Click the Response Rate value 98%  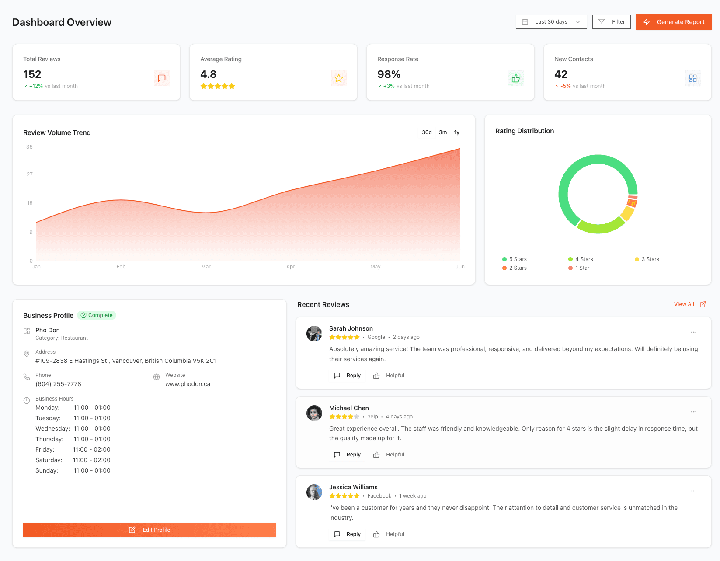click(x=389, y=74)
